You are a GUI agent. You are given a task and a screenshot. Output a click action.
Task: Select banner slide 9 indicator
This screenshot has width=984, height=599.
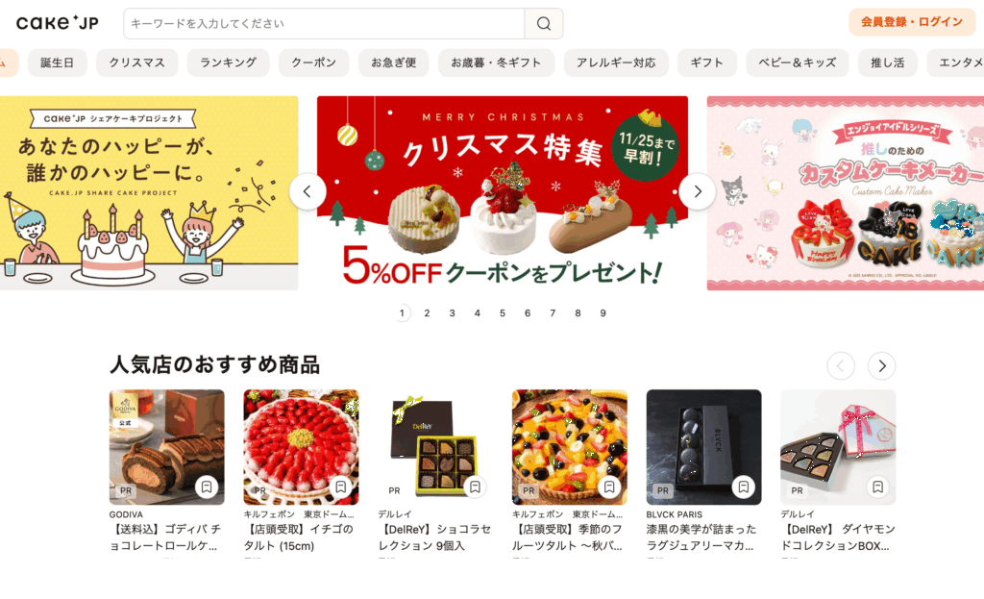(603, 312)
